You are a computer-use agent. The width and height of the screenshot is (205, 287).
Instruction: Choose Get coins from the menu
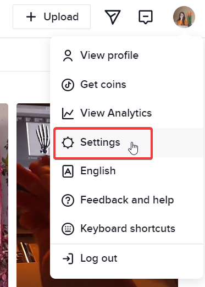[126, 85]
